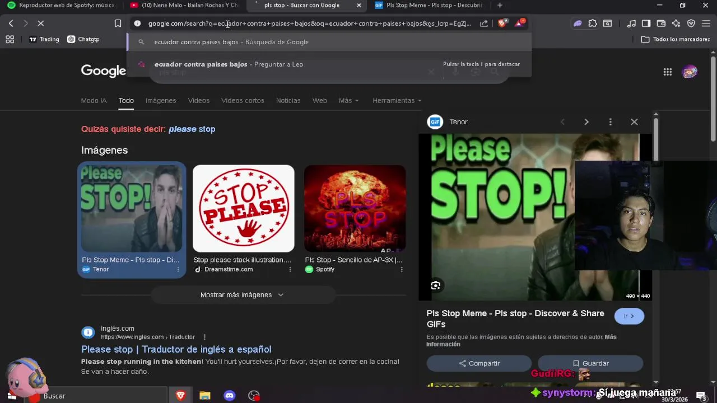
Task: Click the Ir button to visit Tenor
Action: (x=629, y=316)
